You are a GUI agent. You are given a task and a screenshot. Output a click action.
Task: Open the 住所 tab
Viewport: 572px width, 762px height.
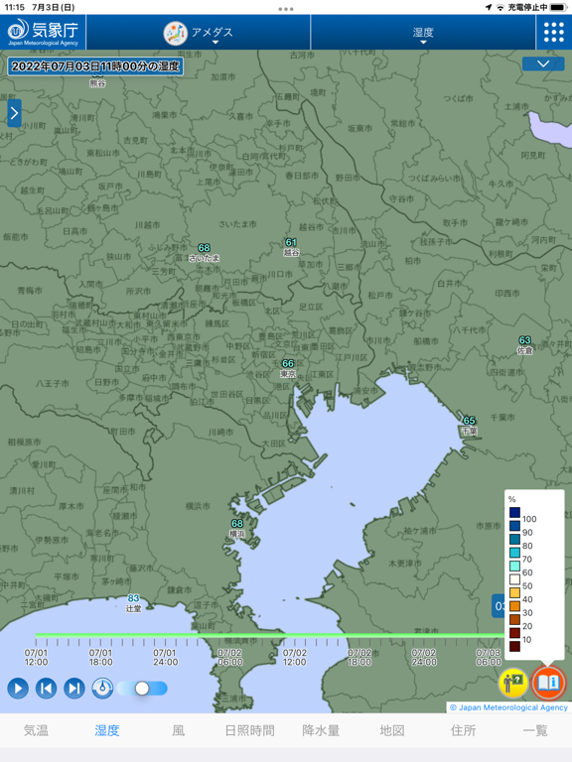pyautogui.click(x=463, y=730)
